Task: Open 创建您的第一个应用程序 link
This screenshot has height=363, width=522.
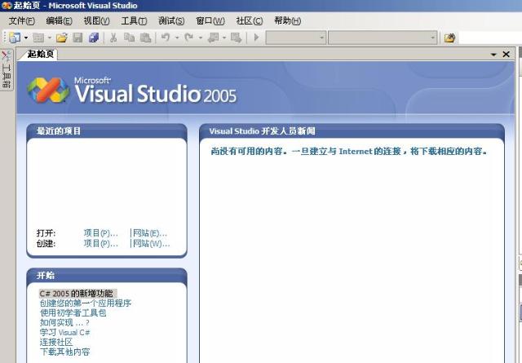Action: click(86, 303)
